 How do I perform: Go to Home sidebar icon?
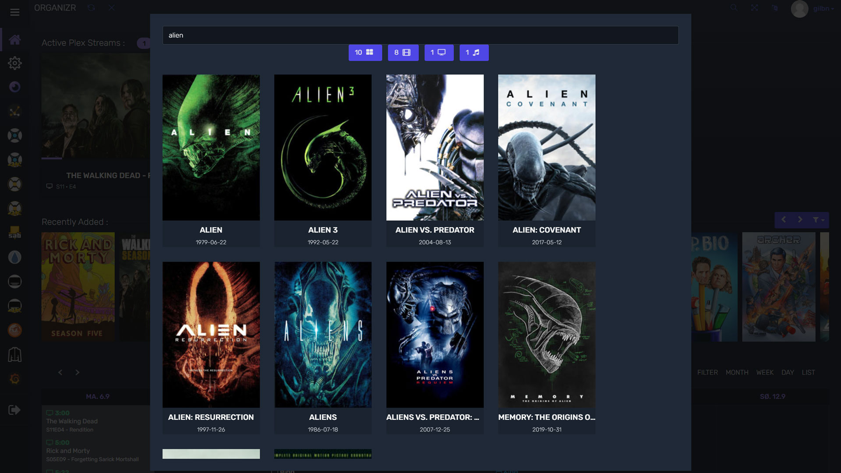click(x=14, y=40)
